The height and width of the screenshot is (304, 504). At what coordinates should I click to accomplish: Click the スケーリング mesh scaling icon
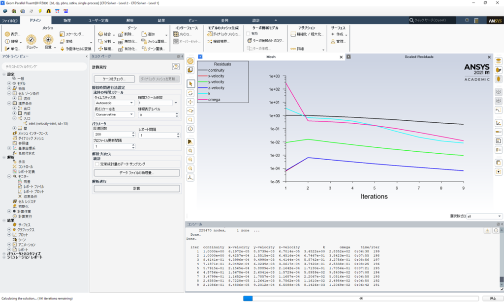coord(62,34)
